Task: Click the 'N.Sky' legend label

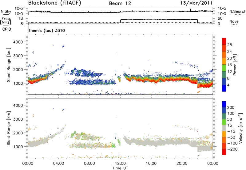Action: pyautogui.click(x=6, y=11)
